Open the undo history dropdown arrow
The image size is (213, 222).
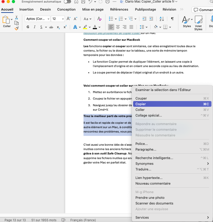tap(95, 2)
